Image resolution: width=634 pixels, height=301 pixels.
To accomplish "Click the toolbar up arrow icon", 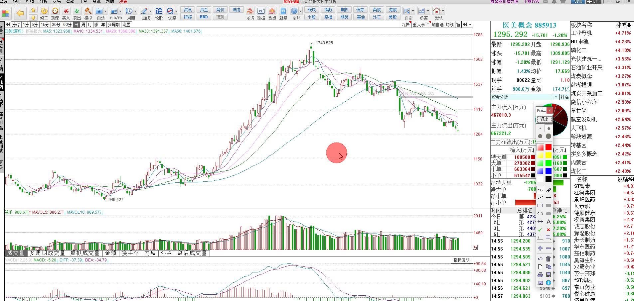I will (33, 10).
